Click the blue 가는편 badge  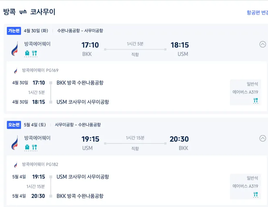(x=14, y=31)
